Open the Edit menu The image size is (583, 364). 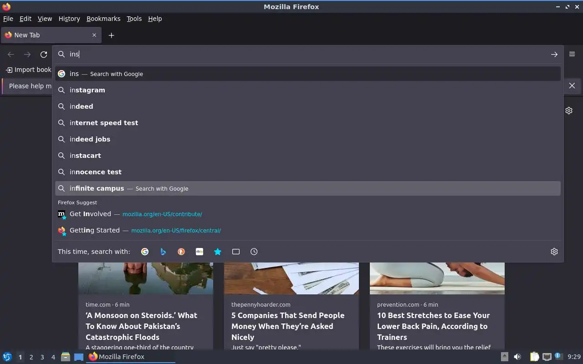coord(26,19)
